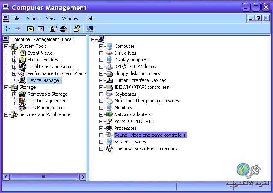This screenshot has width=273, height=193.
Task: Click the Human Interface Devices label
Action: click(140, 80)
